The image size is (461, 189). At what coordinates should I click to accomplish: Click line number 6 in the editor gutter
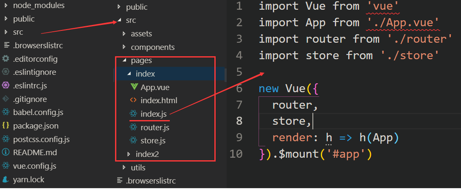(x=238, y=88)
